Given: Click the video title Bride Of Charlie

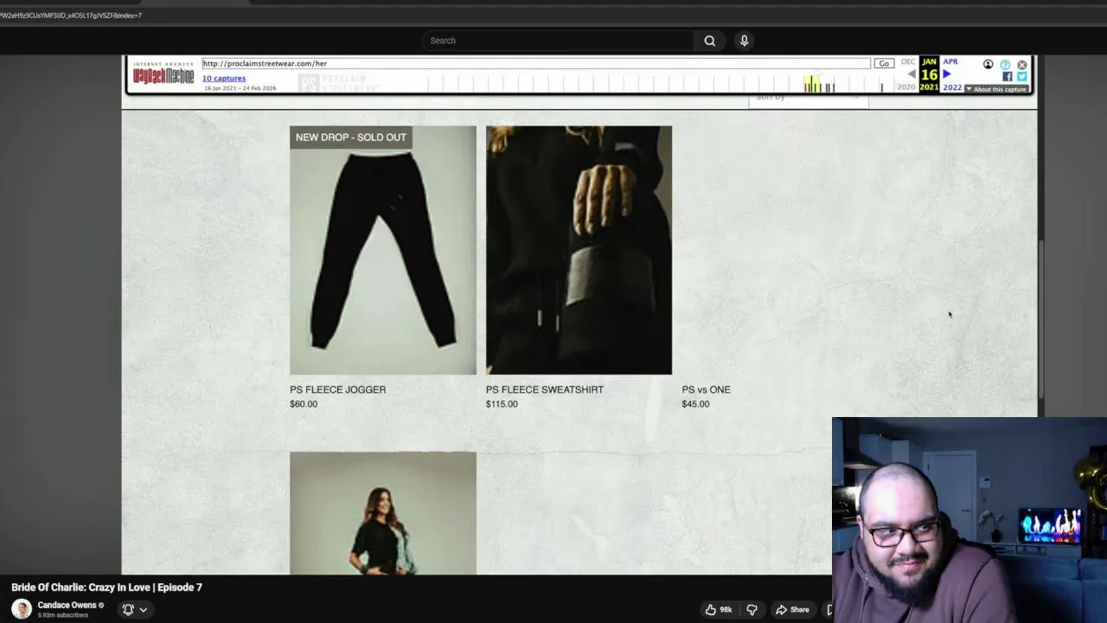Looking at the screenshot, I should (x=106, y=588).
